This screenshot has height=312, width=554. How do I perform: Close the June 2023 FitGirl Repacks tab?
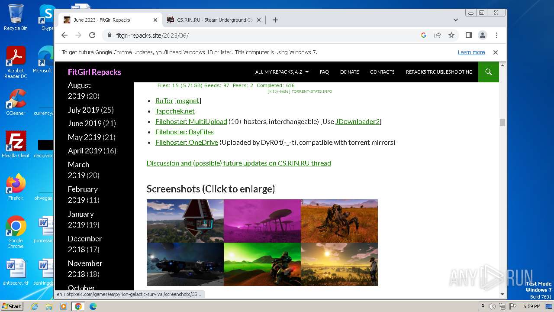coord(155,20)
